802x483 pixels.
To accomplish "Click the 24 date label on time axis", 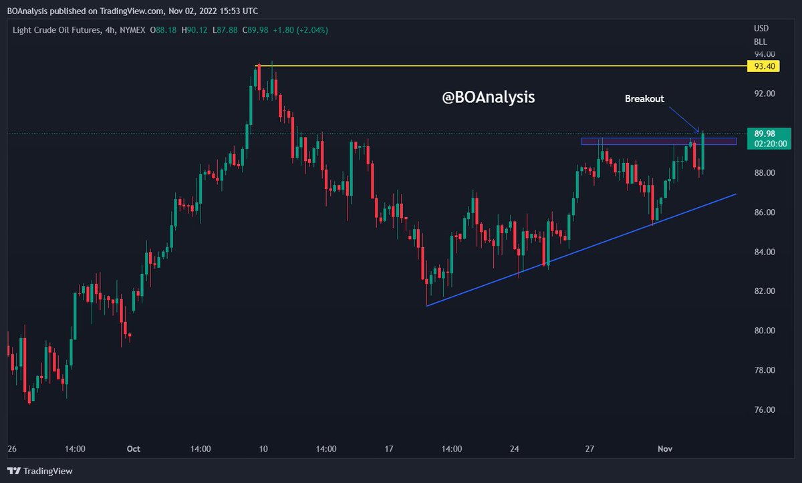I will click(x=515, y=449).
